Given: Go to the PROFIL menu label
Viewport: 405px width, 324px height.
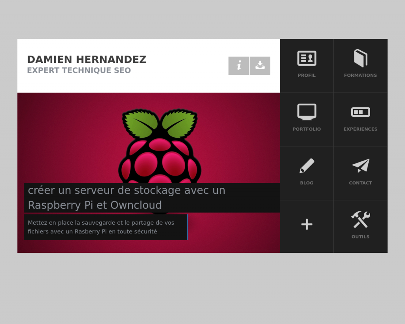Looking at the screenshot, I should click(307, 76).
